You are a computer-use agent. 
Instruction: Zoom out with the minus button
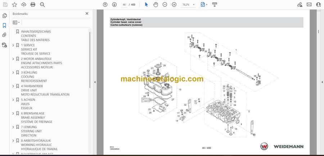[x=165, y=5]
